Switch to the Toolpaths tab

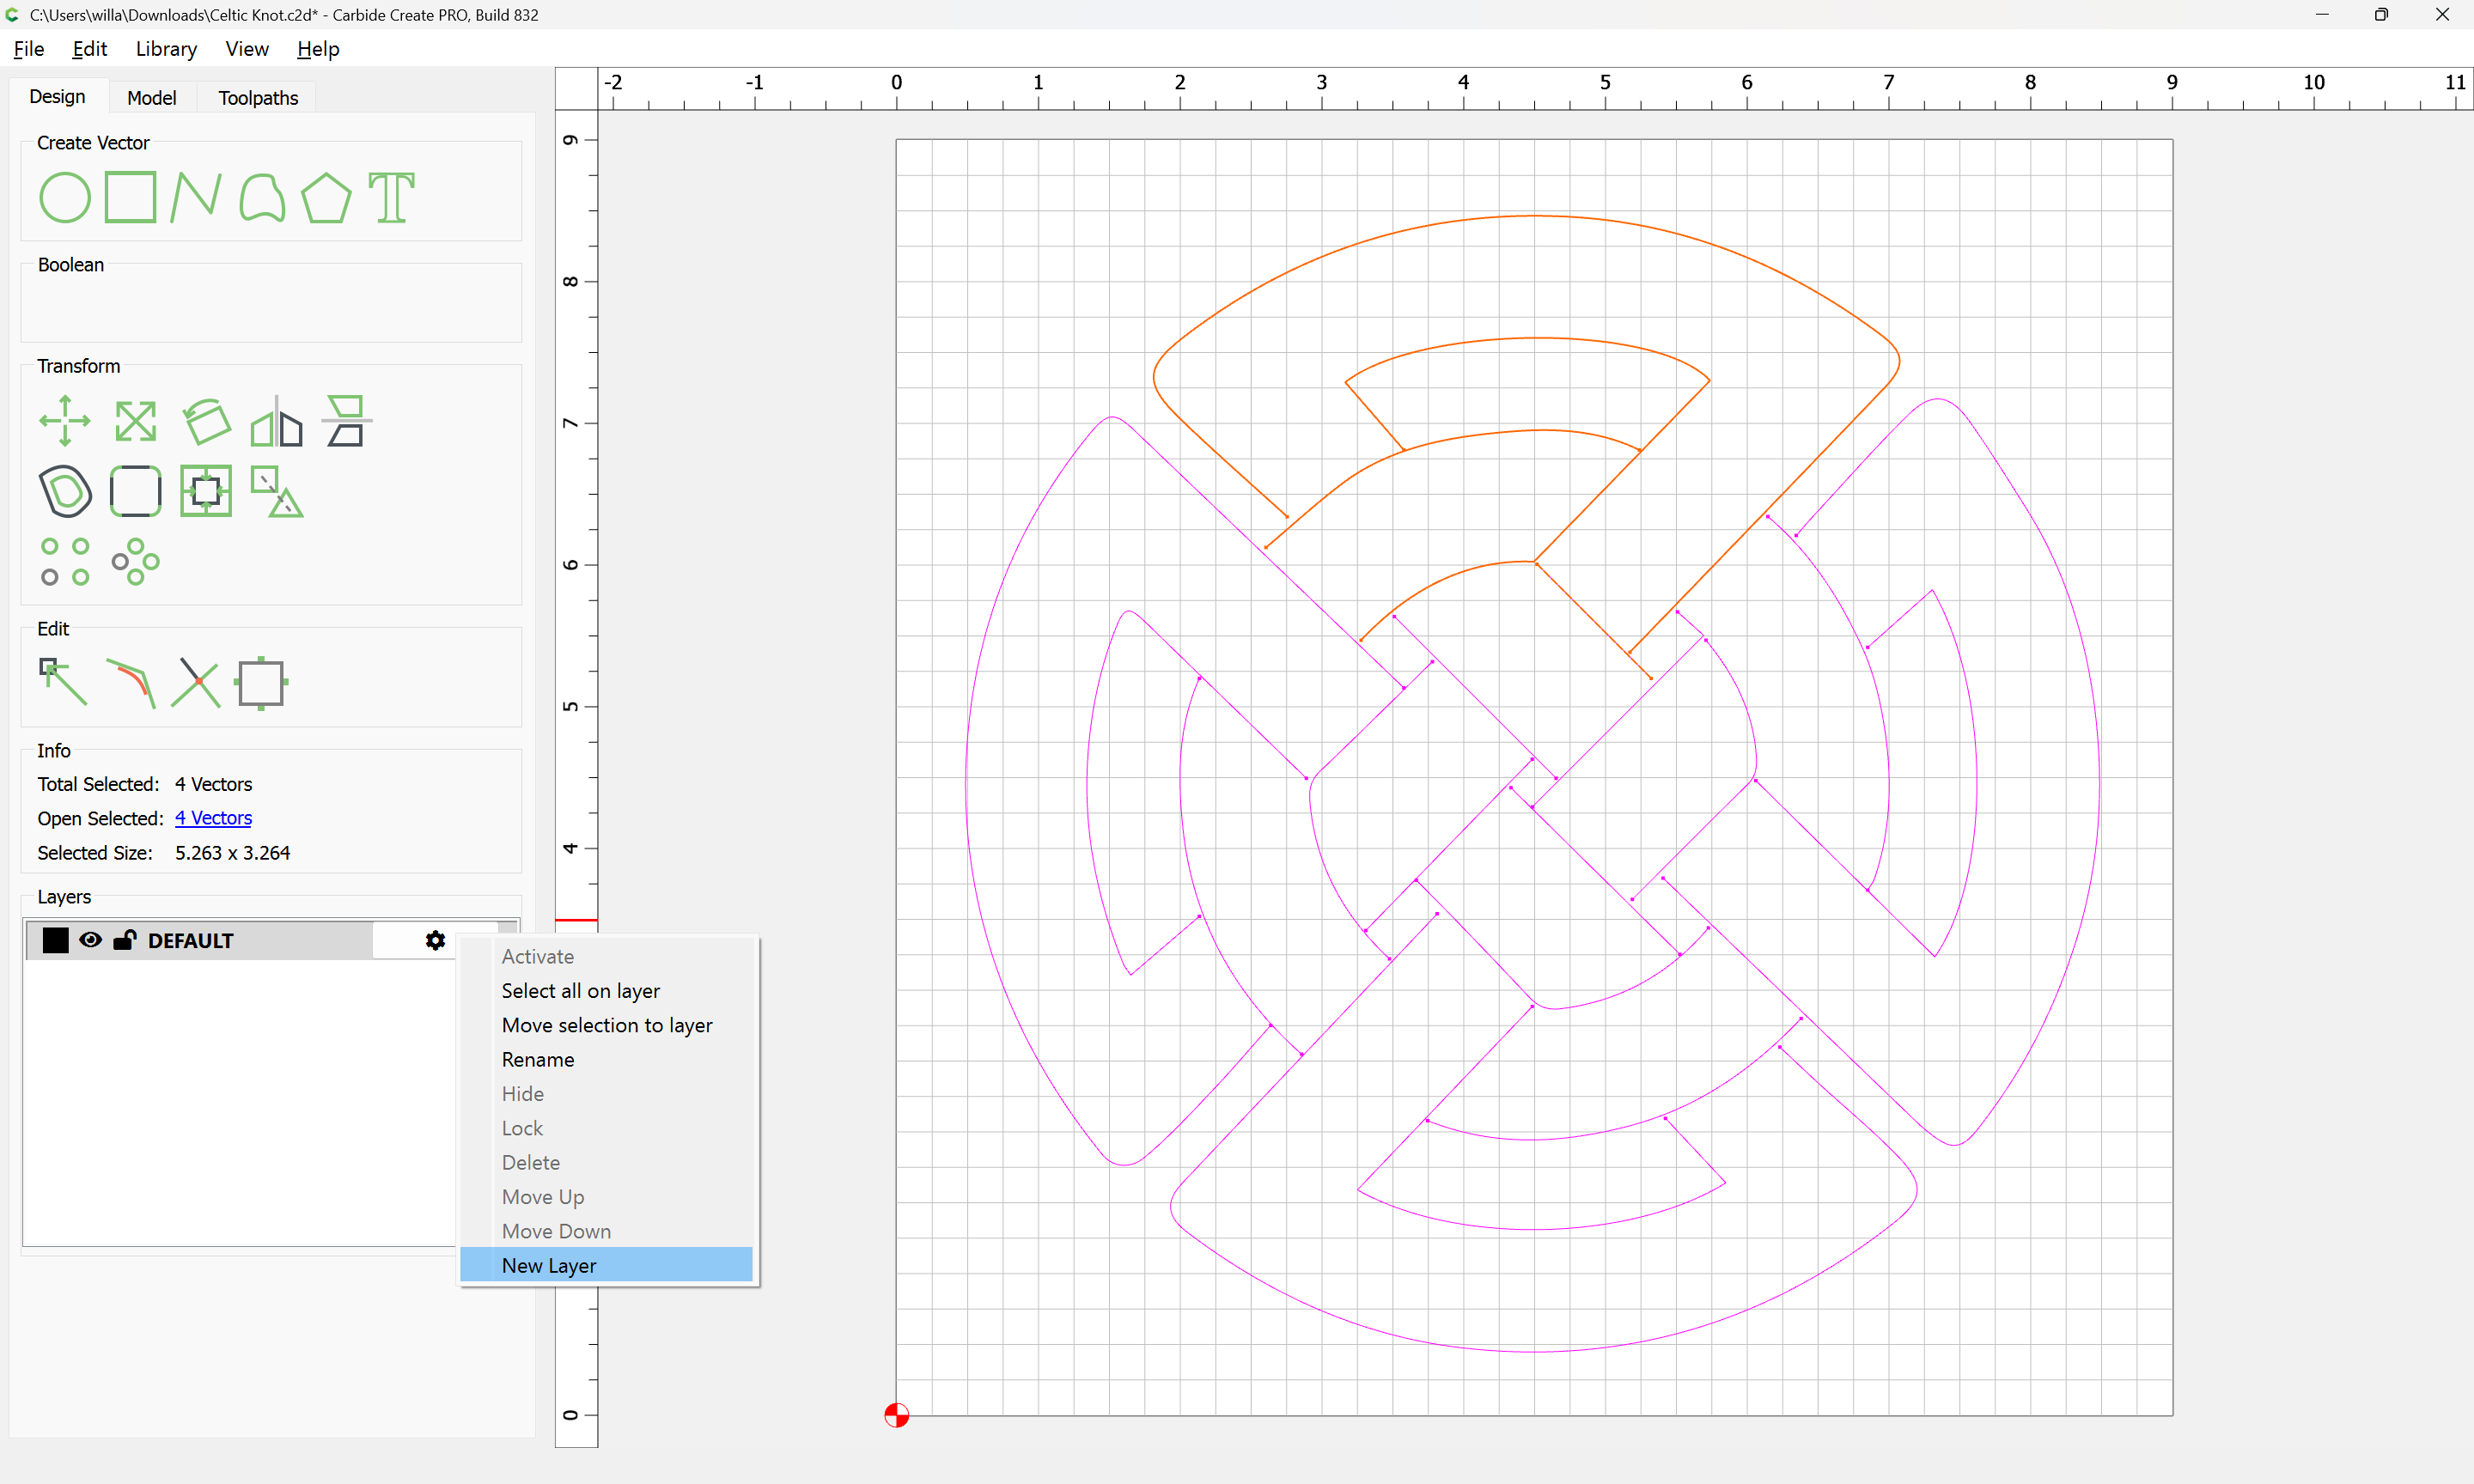258,97
